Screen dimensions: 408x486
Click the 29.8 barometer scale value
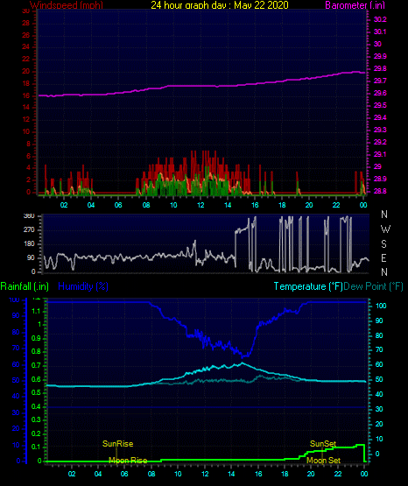pyautogui.click(x=380, y=68)
